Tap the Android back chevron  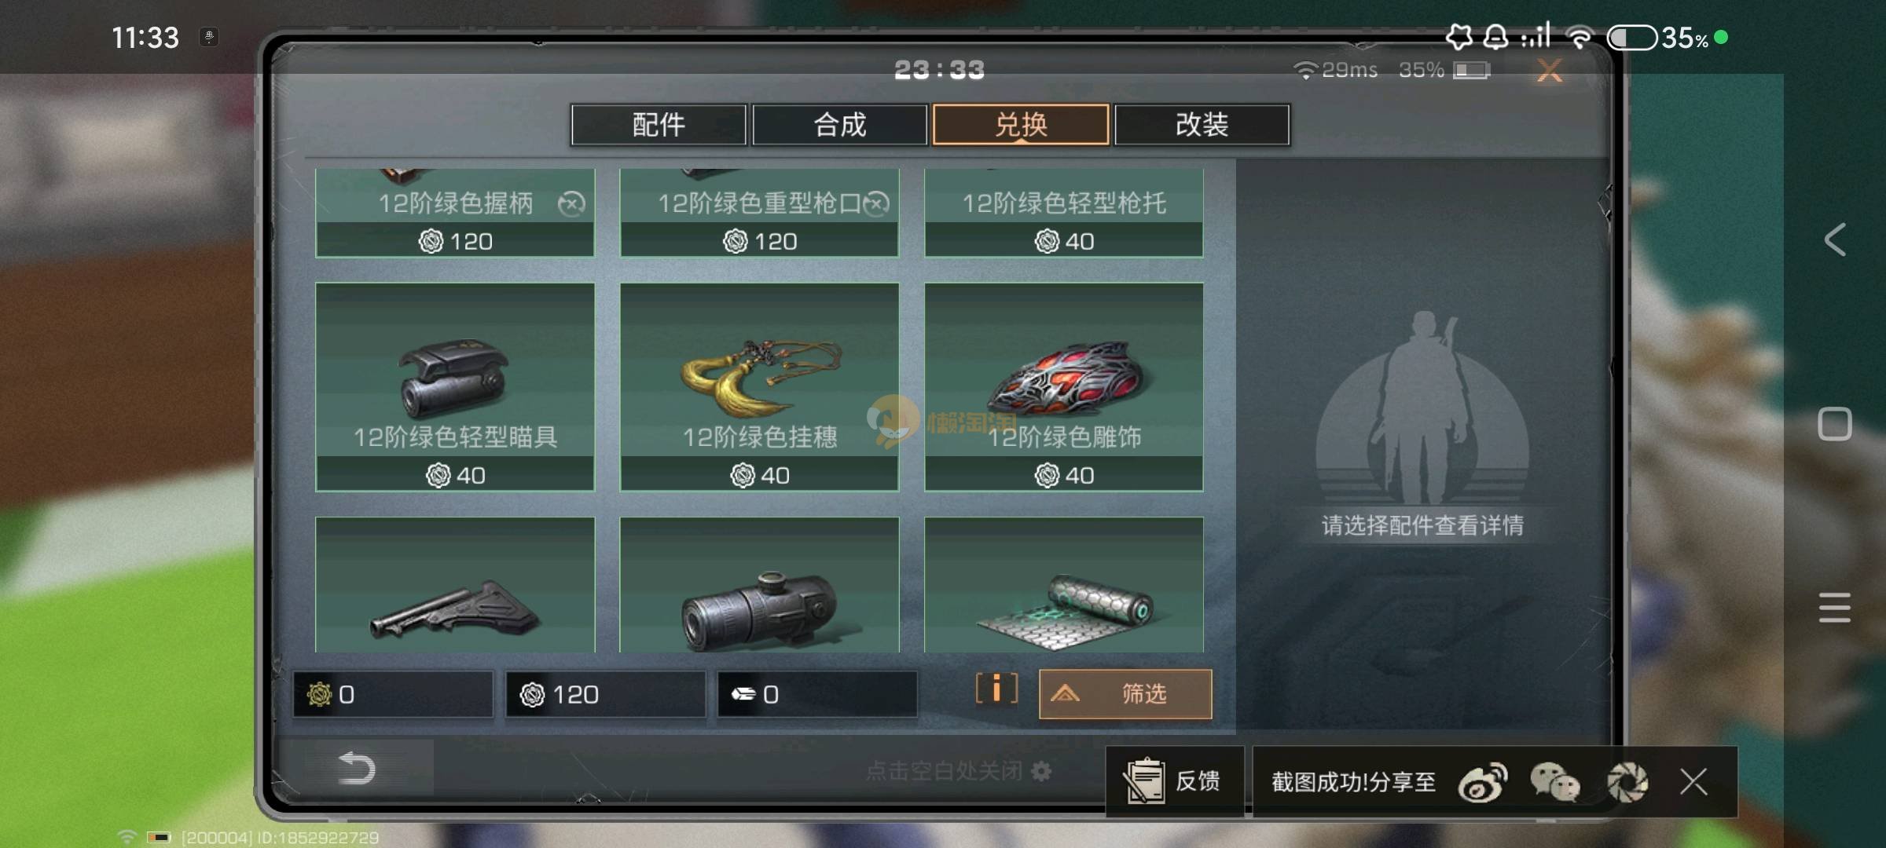[x=1835, y=239]
